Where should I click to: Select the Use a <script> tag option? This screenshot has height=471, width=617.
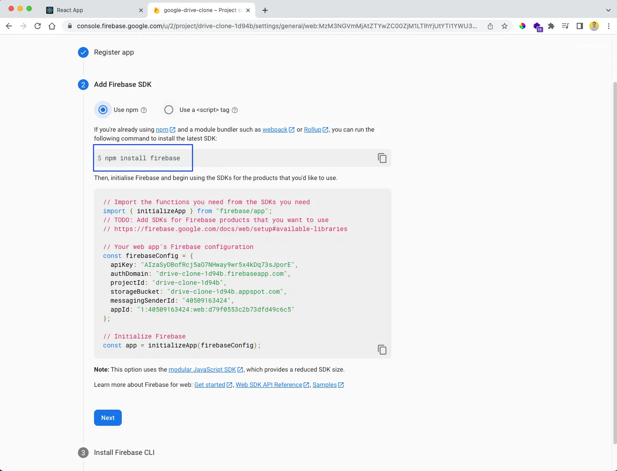pyautogui.click(x=169, y=110)
